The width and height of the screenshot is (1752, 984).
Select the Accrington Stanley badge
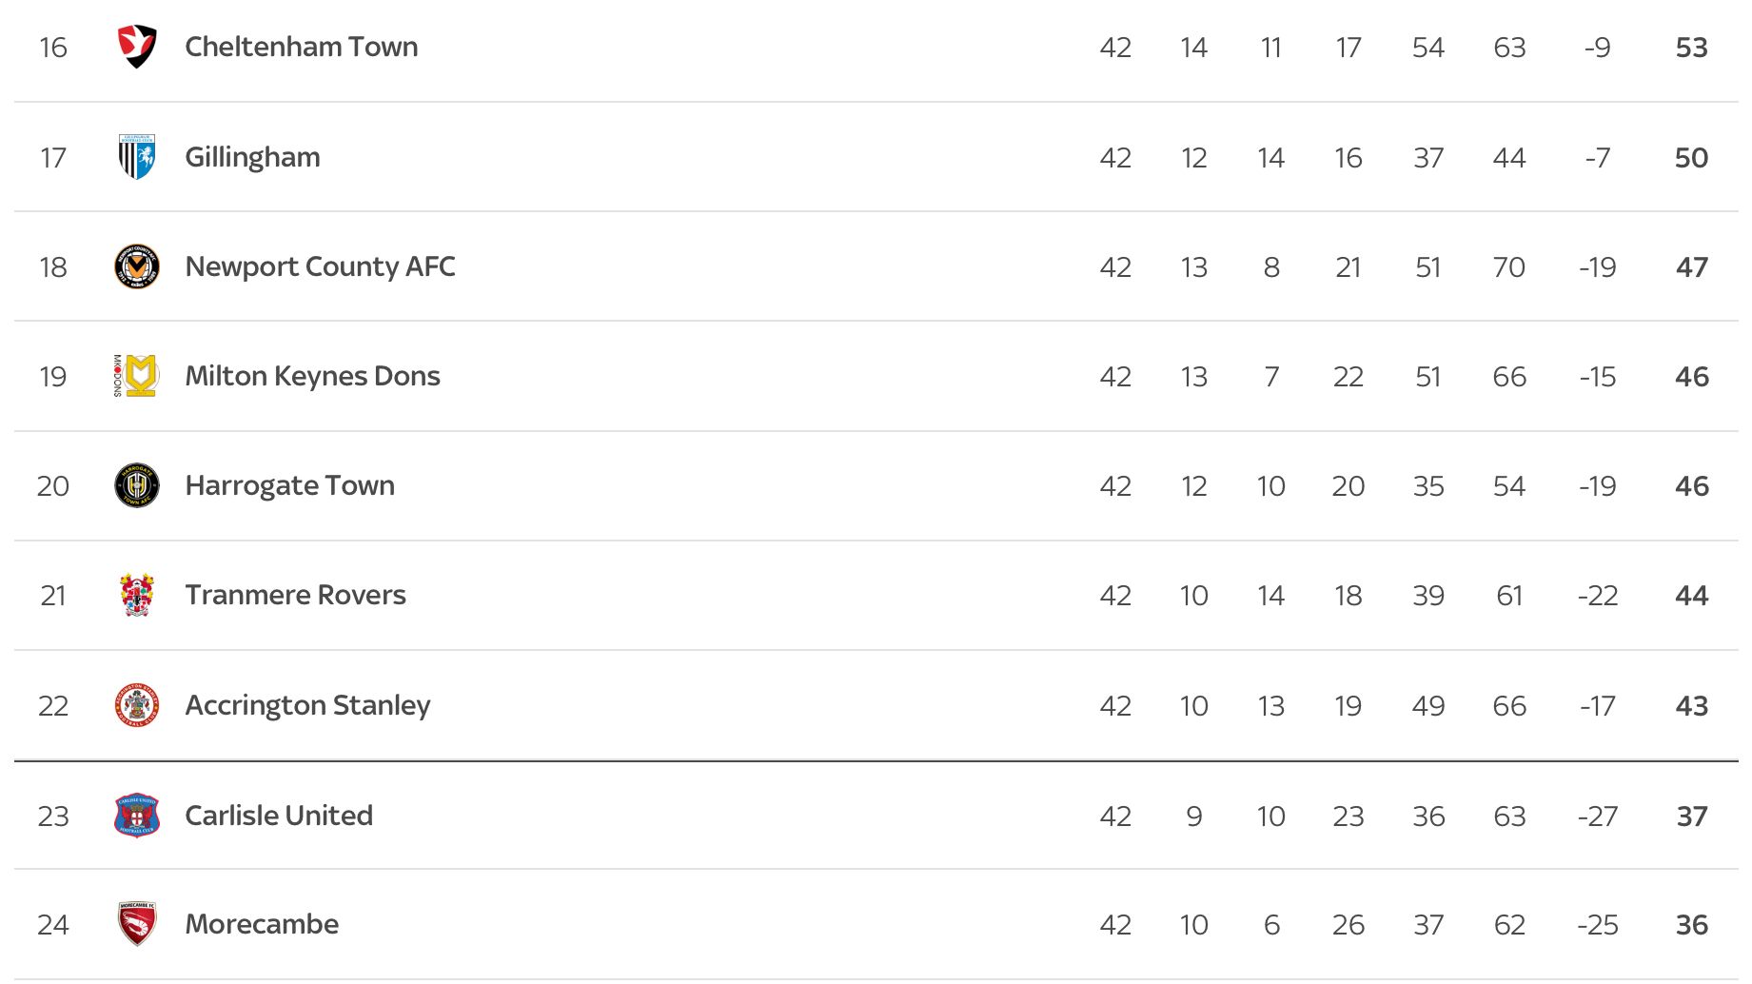click(x=136, y=705)
